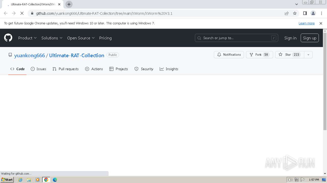Open the Windows Start menu

click(7, 179)
